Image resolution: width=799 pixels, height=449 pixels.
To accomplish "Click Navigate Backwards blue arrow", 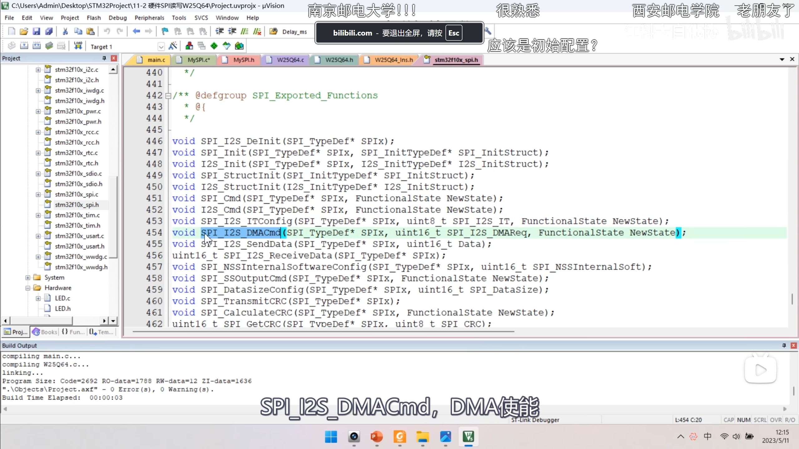I will pos(136,31).
